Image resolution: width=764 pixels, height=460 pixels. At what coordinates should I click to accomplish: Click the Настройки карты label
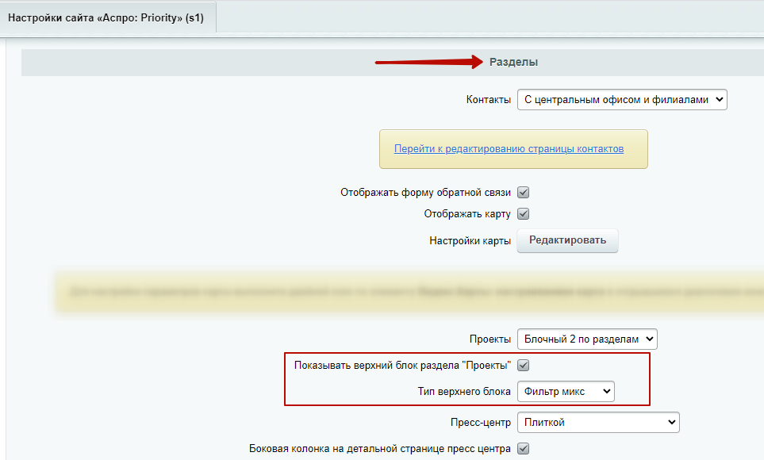pos(470,241)
